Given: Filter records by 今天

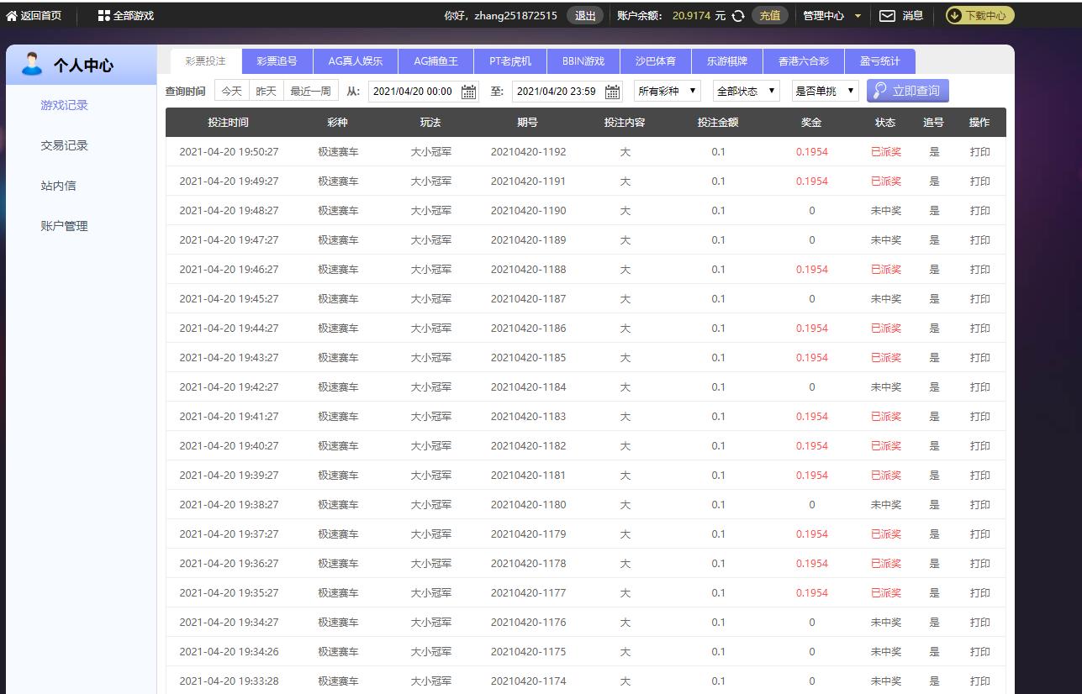Looking at the screenshot, I should pos(232,91).
